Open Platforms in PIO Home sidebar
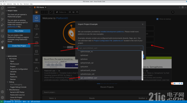 (36, 61)
